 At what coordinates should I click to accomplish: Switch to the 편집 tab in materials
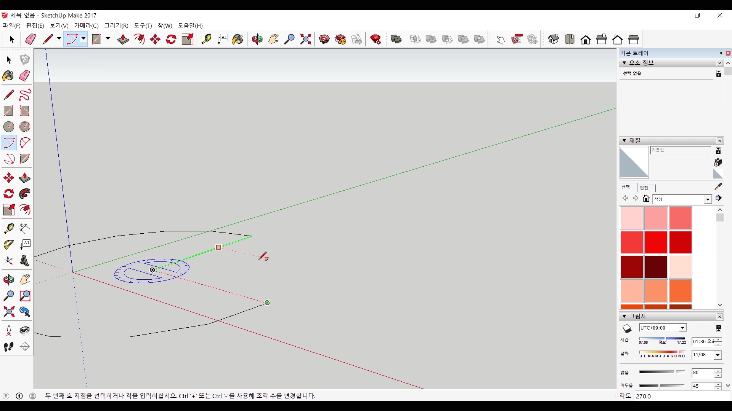pos(644,188)
